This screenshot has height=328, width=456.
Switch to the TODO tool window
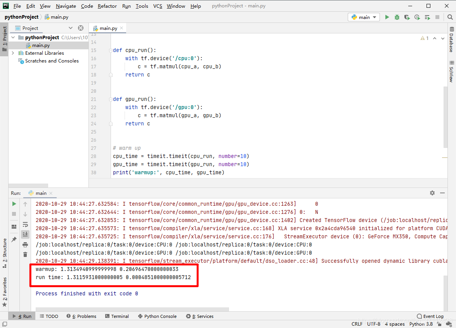[49, 316]
